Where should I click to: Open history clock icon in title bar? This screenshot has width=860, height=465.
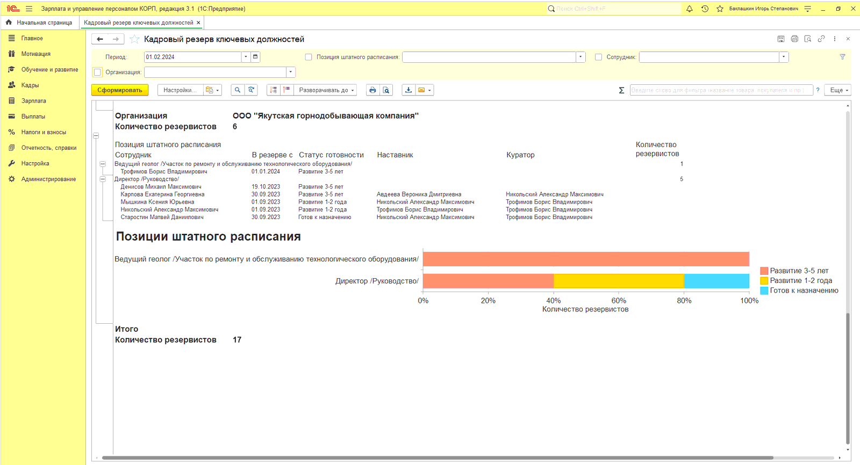[x=705, y=9]
